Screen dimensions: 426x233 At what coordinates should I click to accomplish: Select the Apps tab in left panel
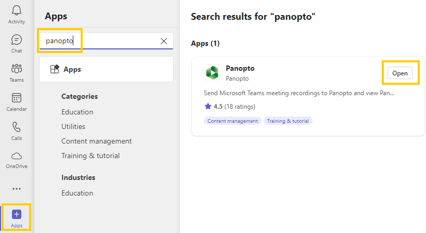point(106,69)
